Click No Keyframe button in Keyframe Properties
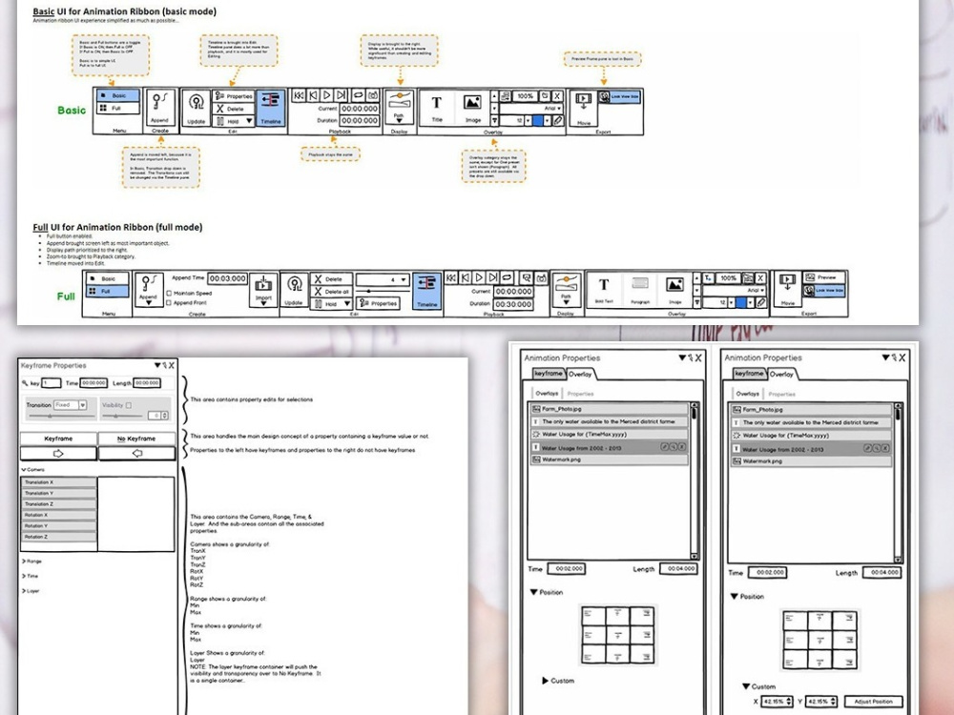The width and height of the screenshot is (954, 715). tap(136, 439)
